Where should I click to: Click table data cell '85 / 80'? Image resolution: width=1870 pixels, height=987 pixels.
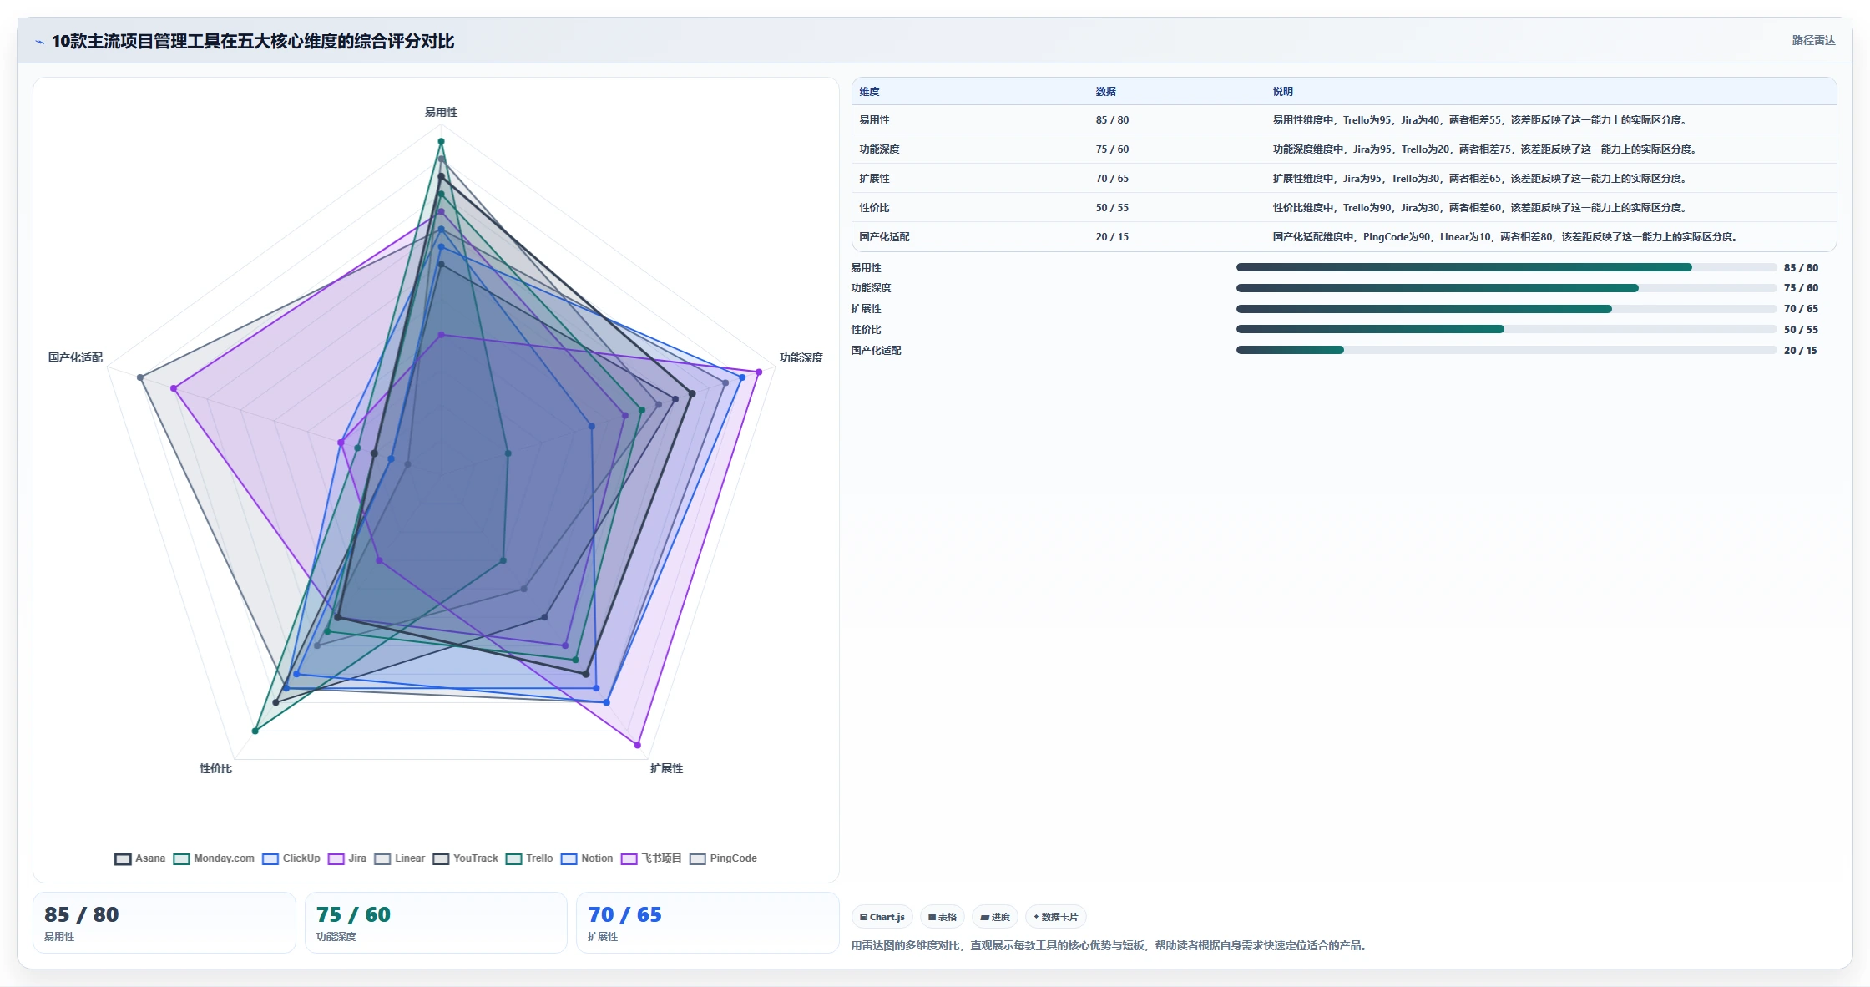[1112, 120]
